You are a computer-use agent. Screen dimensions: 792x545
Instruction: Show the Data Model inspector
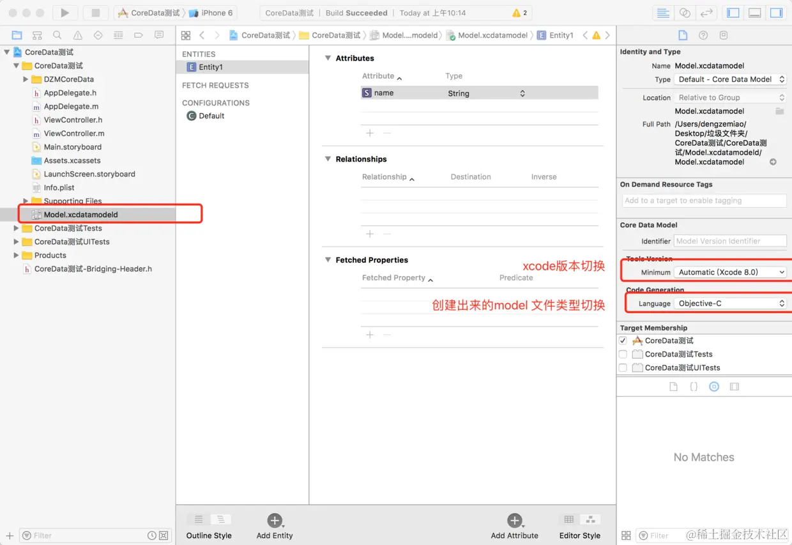tap(724, 35)
